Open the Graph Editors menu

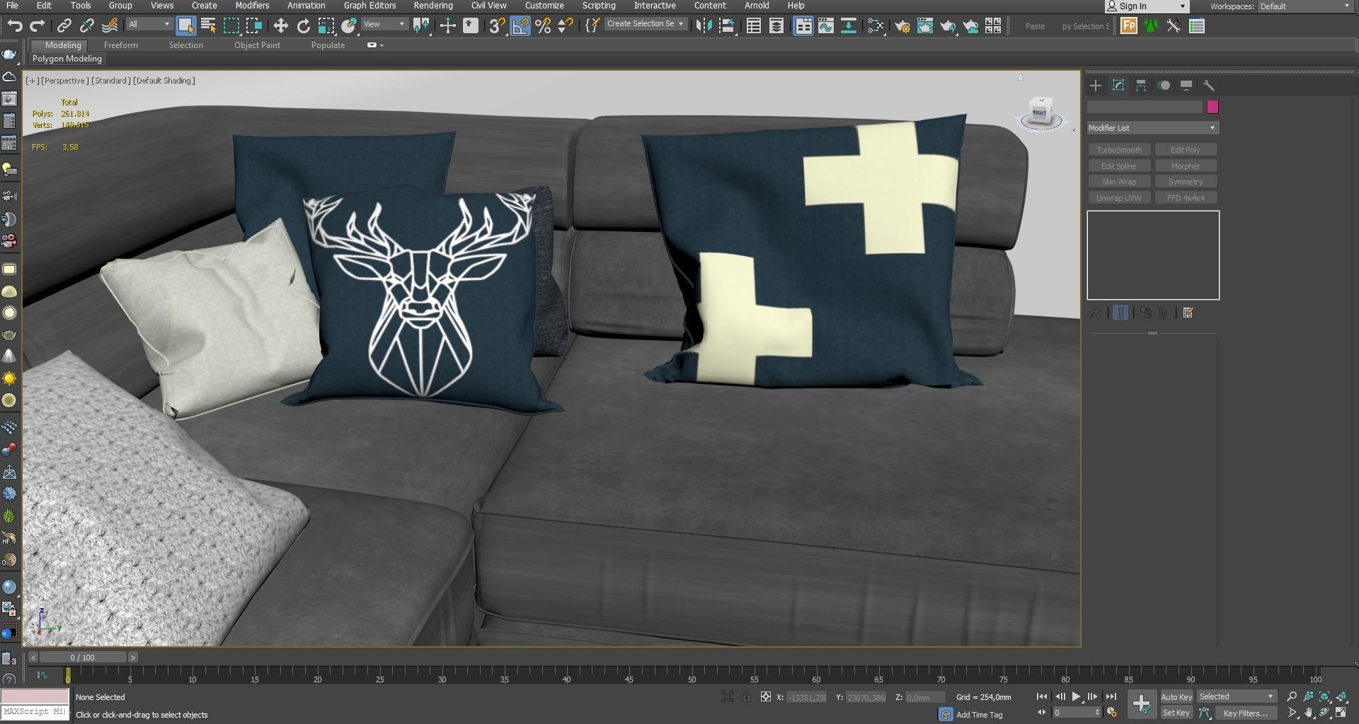pyautogui.click(x=369, y=6)
